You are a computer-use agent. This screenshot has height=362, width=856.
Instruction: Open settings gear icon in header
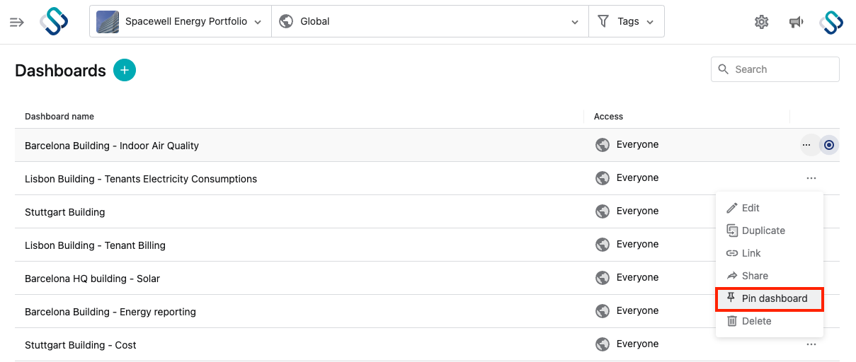(762, 22)
